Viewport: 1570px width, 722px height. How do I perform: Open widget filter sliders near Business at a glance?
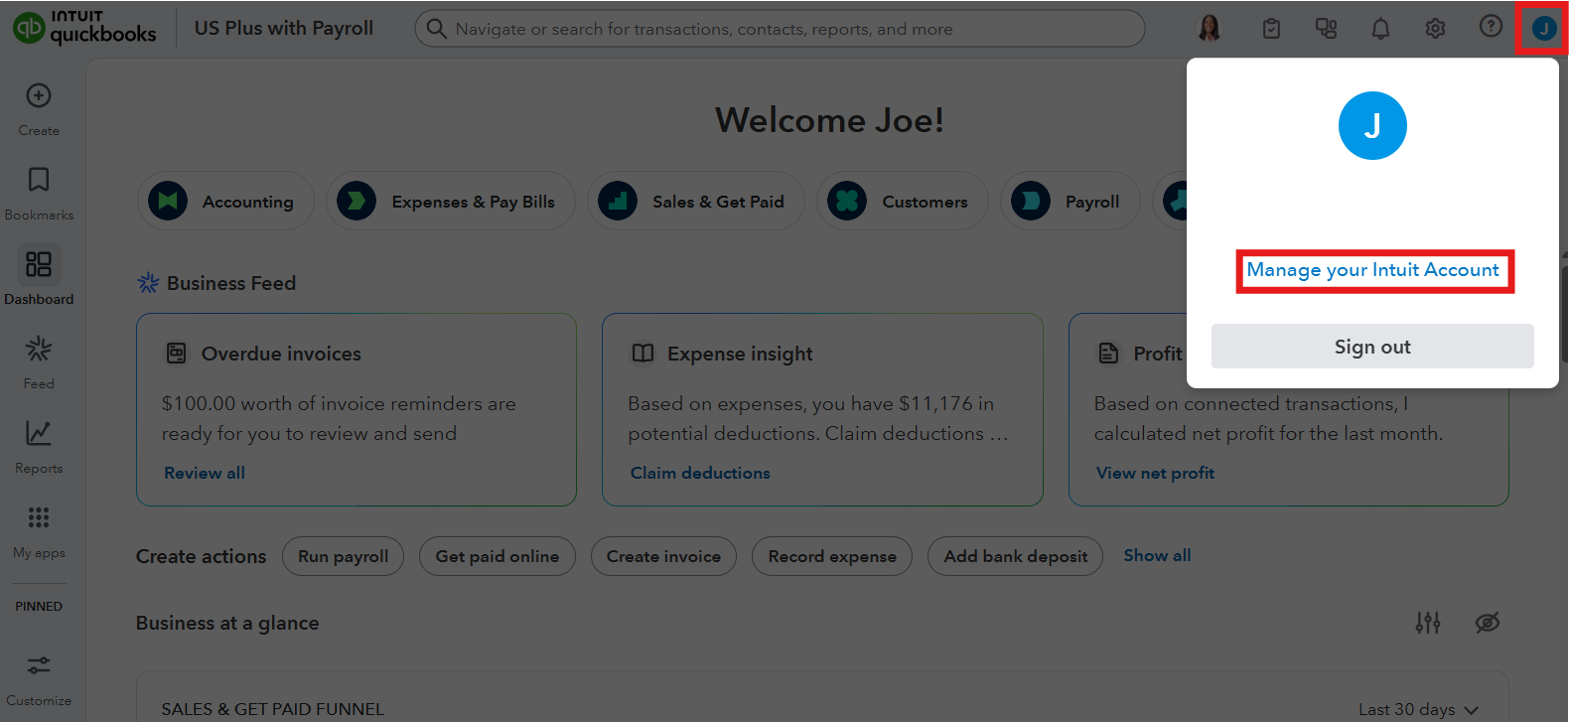click(x=1428, y=623)
